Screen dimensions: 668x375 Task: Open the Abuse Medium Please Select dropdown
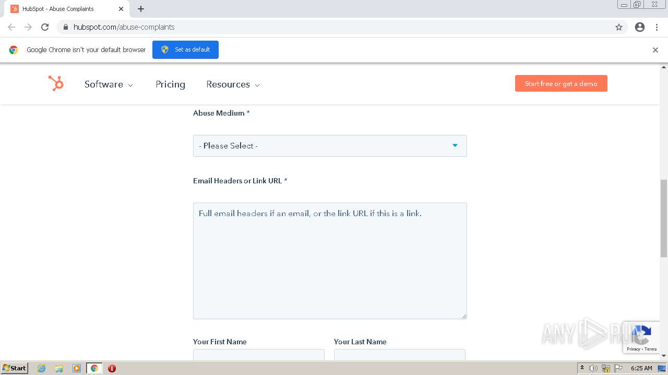pos(330,146)
